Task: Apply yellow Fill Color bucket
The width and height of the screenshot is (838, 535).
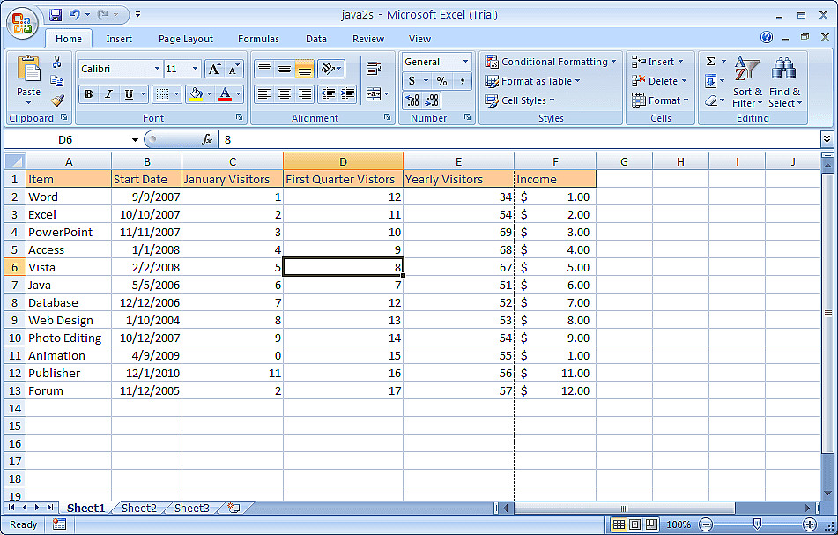Action: 197,94
